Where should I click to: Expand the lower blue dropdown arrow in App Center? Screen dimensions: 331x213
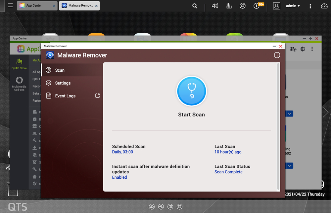290,165
